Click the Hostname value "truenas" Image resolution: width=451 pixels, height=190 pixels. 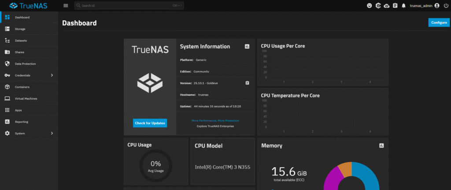pos(203,95)
